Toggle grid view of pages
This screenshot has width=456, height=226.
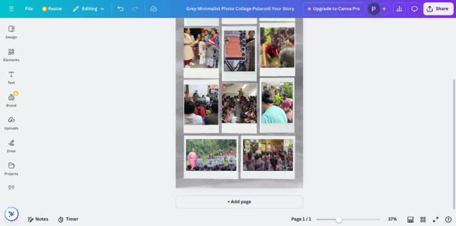click(423, 219)
